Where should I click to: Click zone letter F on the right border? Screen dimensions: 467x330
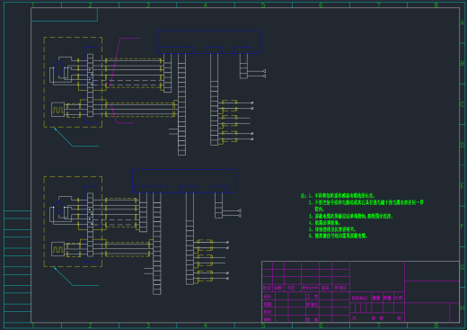point(463,227)
